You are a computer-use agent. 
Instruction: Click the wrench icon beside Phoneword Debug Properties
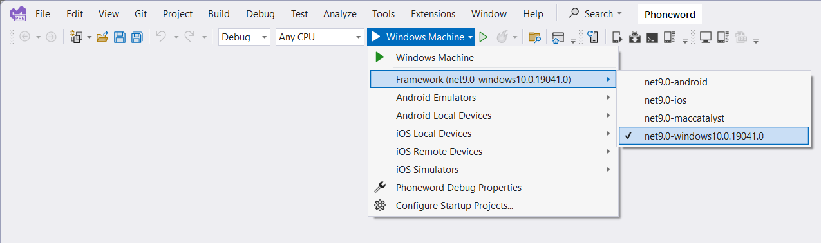[380, 188]
